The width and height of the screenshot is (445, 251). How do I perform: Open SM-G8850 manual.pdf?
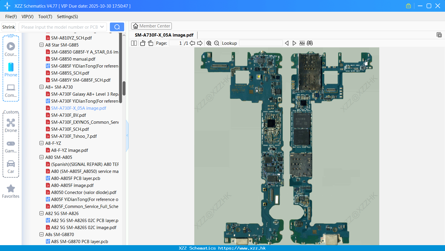73,59
